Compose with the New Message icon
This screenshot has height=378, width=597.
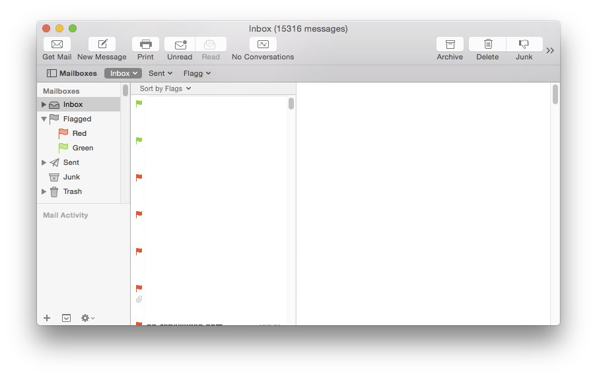click(102, 44)
